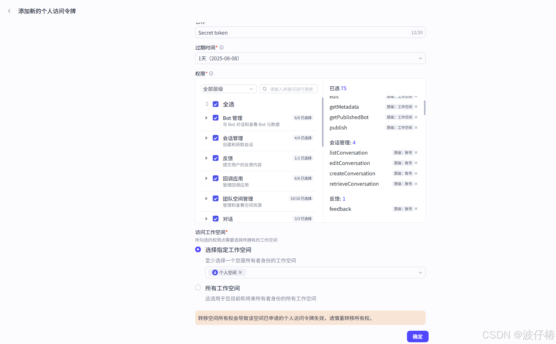Click the sort icon beside 全选
Screen dimensions: 556x344
pos(207,104)
